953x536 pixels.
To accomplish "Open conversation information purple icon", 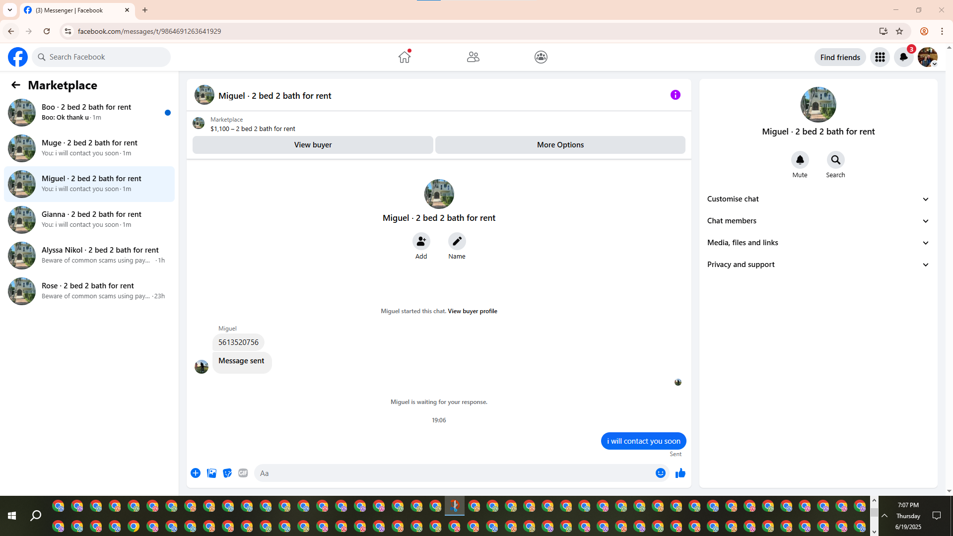I will [x=676, y=95].
